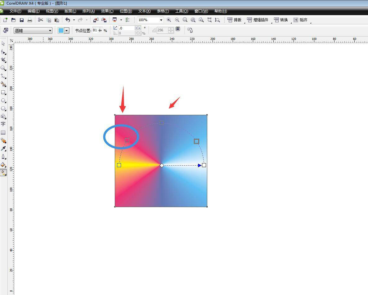Select the Rectangle tool
The height and width of the screenshot is (295, 368).
pos(3,93)
